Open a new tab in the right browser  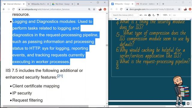pos(163,4)
